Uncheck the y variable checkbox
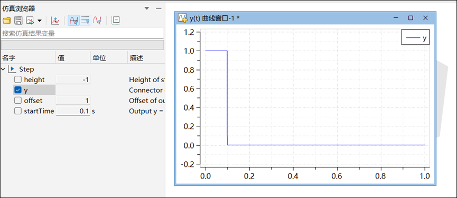 (18, 90)
